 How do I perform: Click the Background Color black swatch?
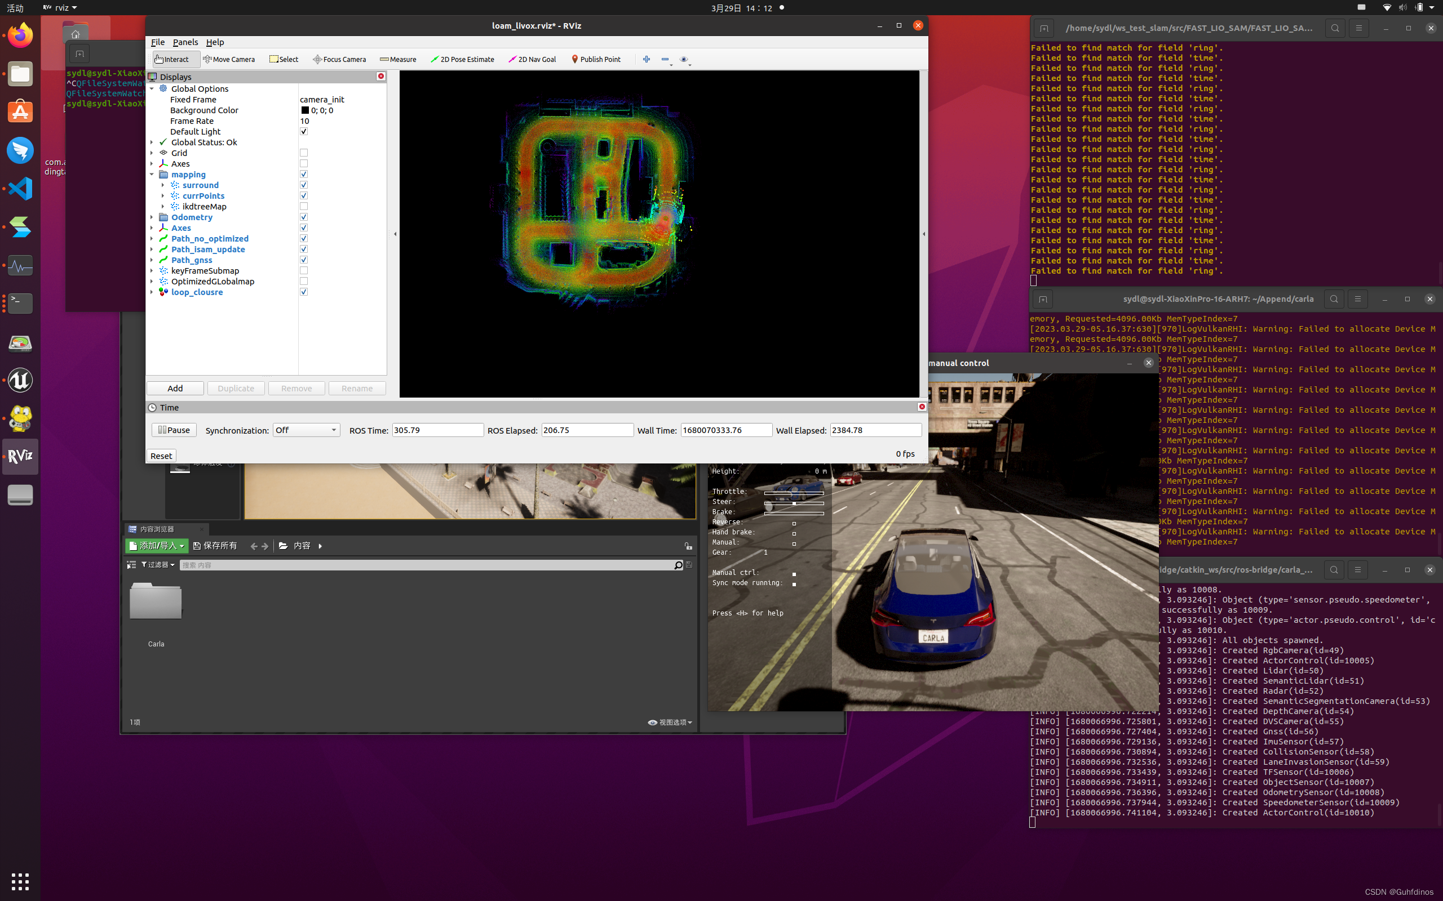[305, 110]
